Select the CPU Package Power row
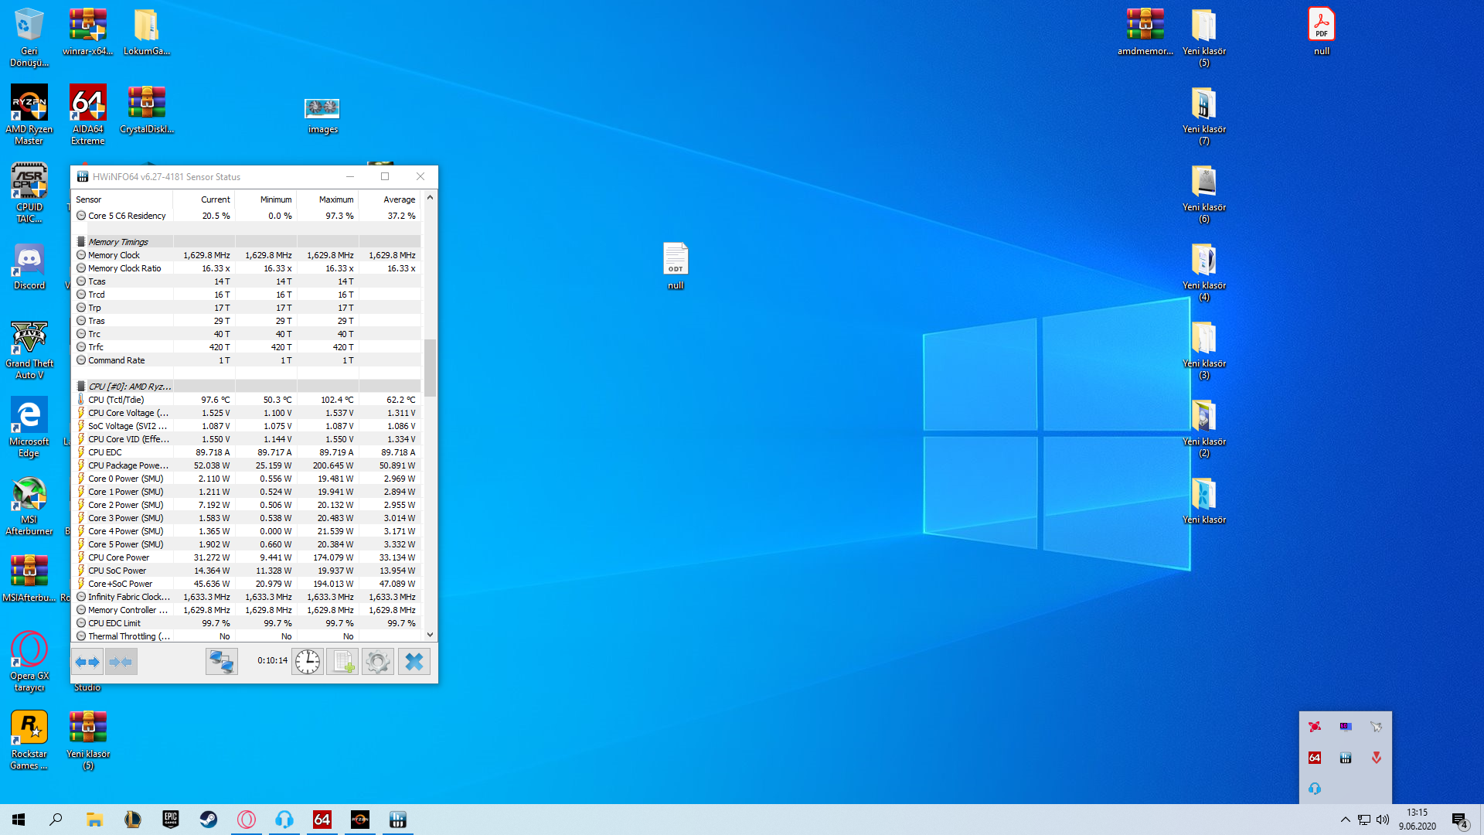 (247, 465)
